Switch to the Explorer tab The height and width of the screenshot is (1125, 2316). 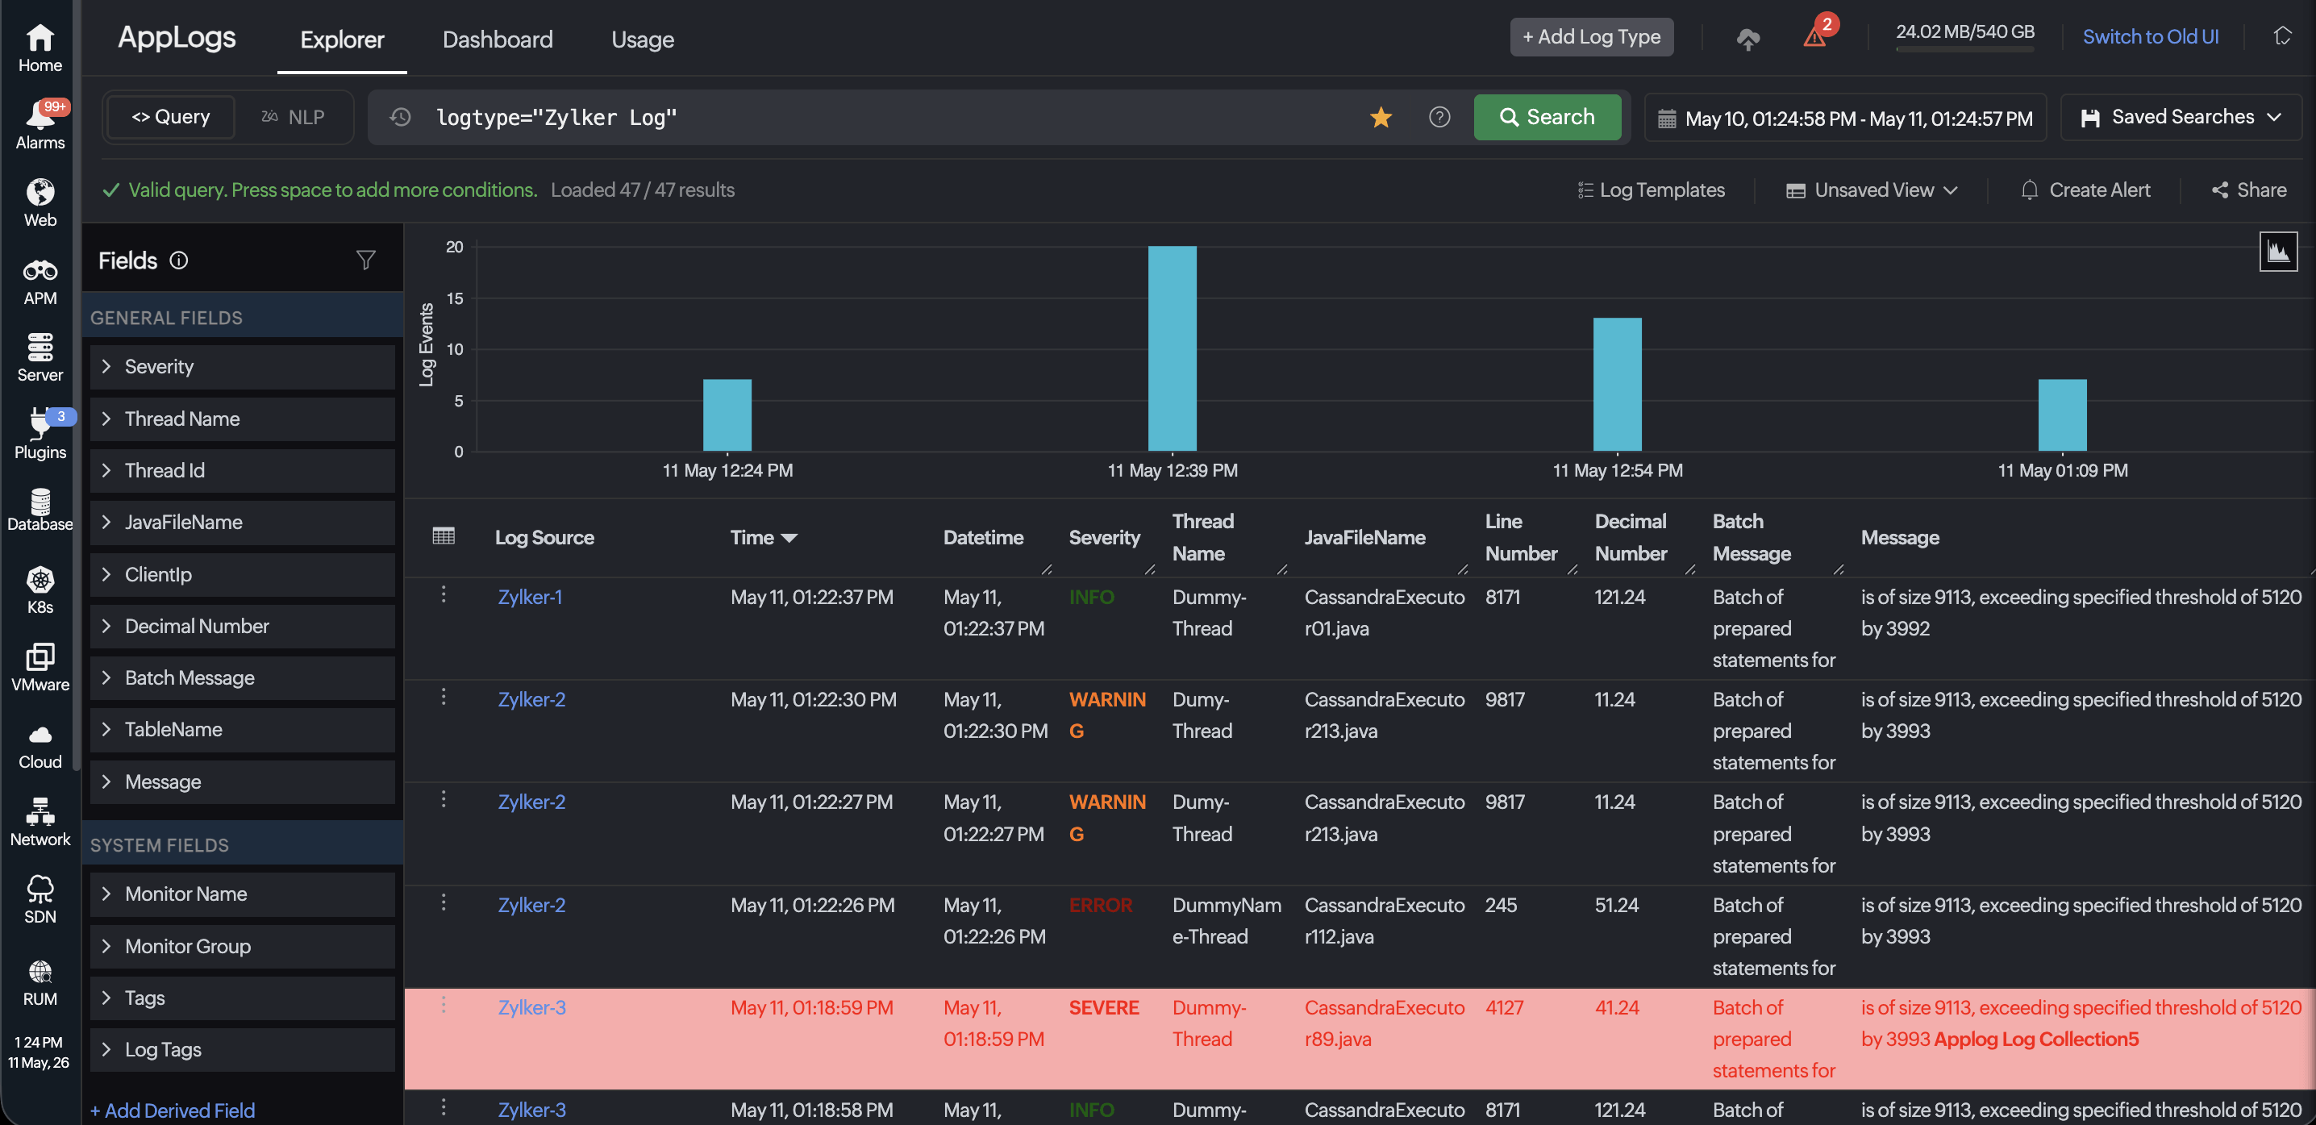pos(342,40)
